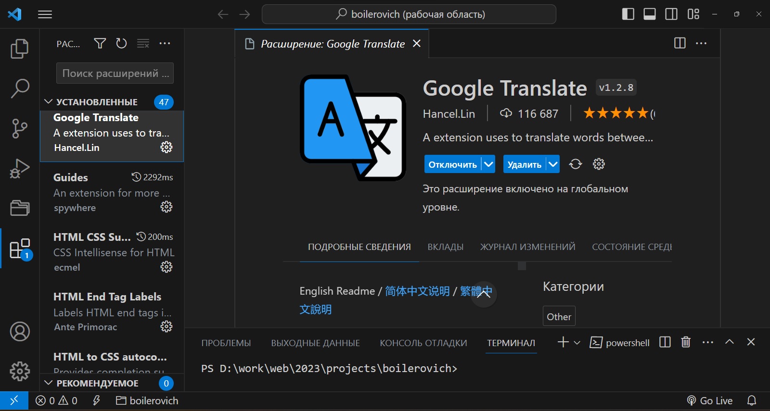Open the Project Manager folder icon in activity bar
The width and height of the screenshot is (770, 411).
(x=20, y=208)
